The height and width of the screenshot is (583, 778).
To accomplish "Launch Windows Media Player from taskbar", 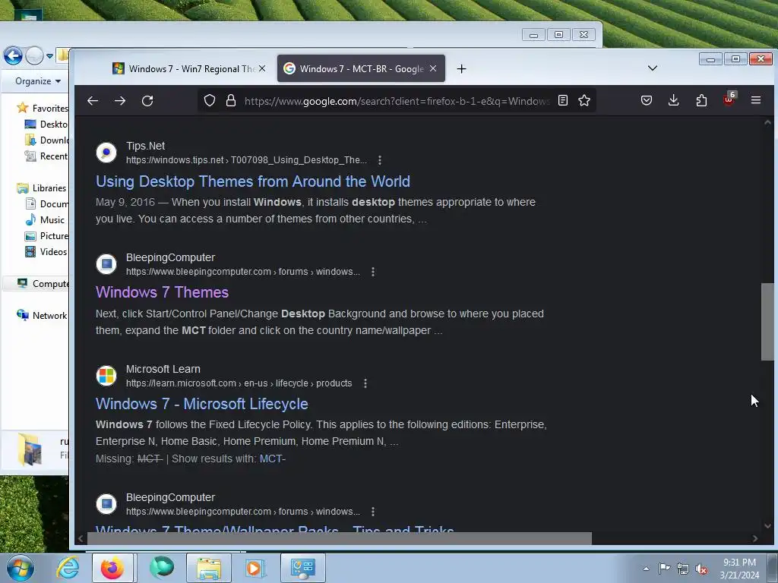I will click(255, 568).
